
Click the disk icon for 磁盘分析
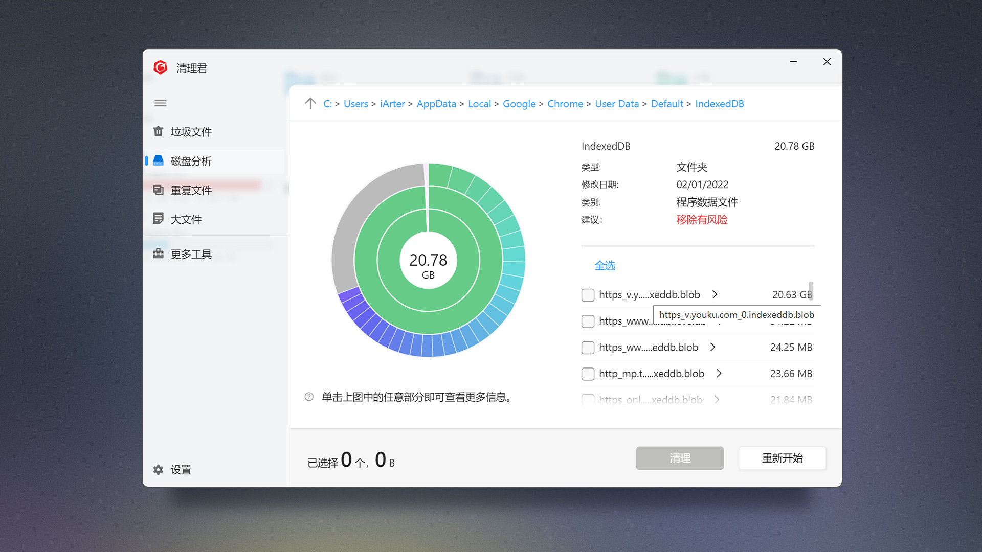click(x=159, y=161)
